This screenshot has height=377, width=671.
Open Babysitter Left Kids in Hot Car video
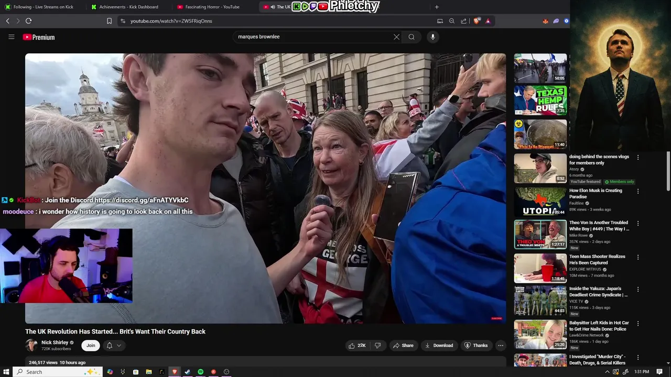(599, 326)
